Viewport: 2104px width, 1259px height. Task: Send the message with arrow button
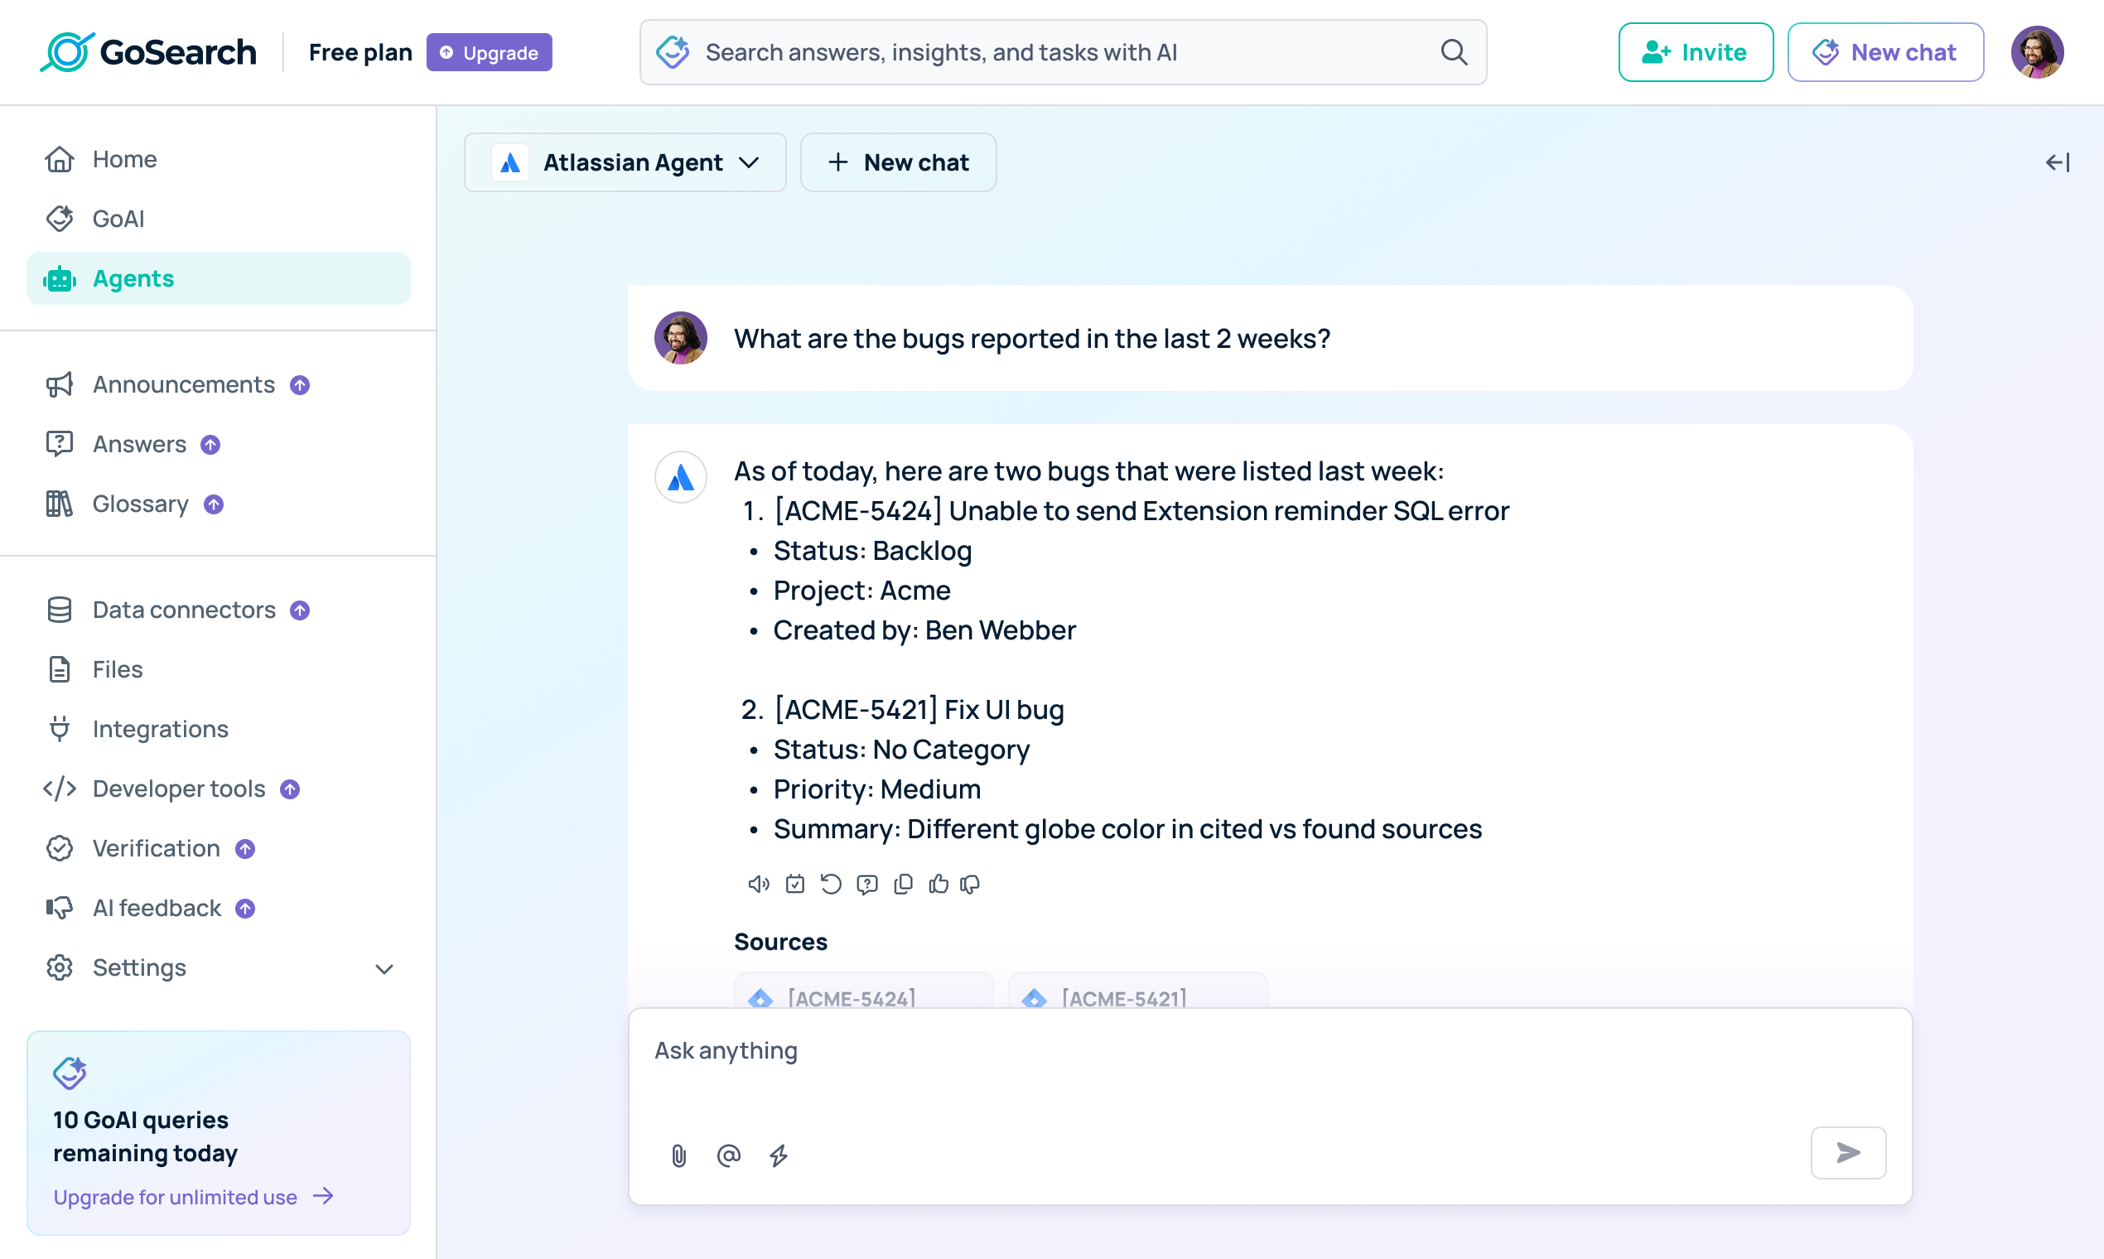(1848, 1152)
